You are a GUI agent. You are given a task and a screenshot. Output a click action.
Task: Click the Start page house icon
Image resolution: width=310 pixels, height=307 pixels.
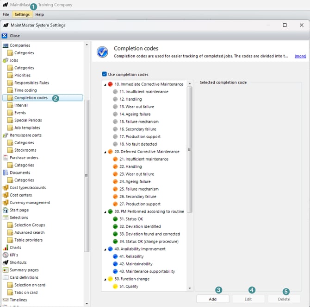(6, 210)
